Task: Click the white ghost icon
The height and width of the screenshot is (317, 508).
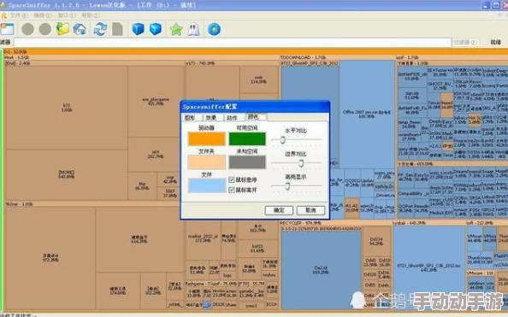Action: pyautogui.click(x=194, y=29)
